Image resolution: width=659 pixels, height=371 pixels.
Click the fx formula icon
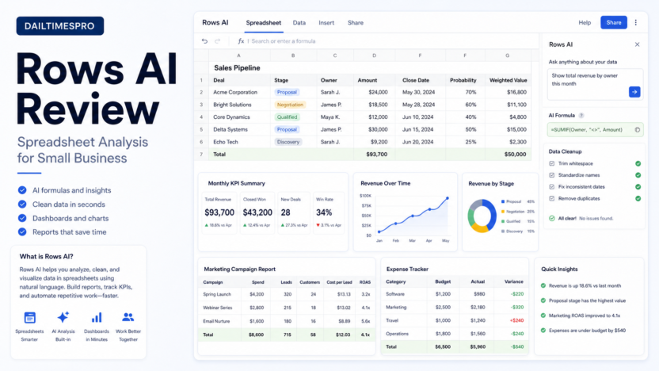[241, 40]
